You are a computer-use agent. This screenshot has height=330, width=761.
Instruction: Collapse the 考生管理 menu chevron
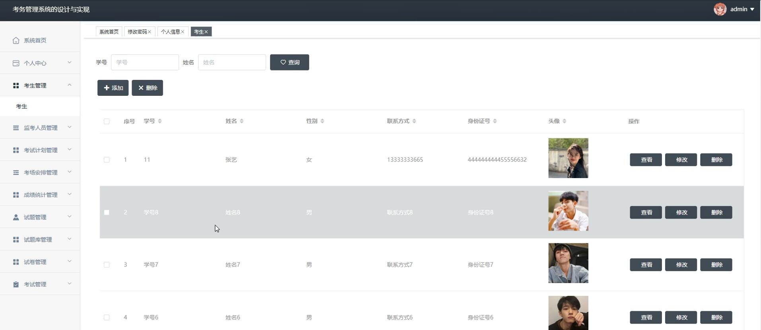(x=70, y=85)
